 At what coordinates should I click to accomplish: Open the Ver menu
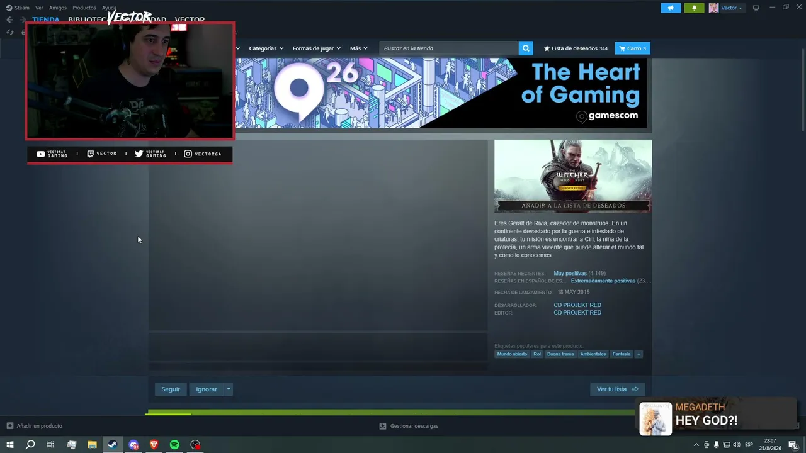click(x=39, y=8)
